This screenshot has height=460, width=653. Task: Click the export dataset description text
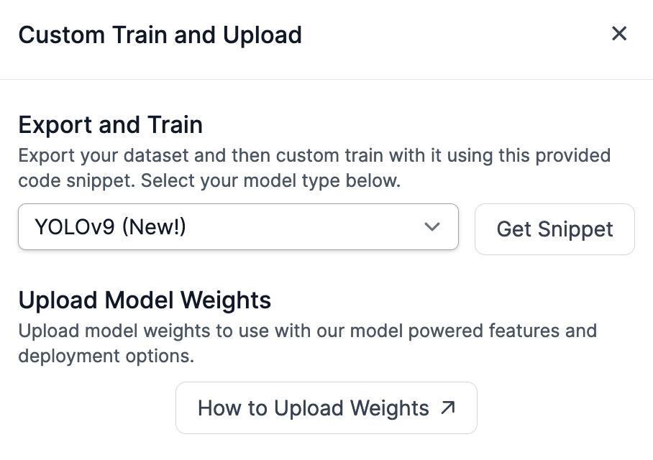314,156
